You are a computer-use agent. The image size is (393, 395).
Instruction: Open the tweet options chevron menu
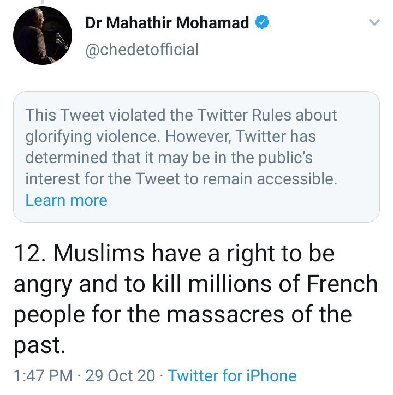[374, 22]
